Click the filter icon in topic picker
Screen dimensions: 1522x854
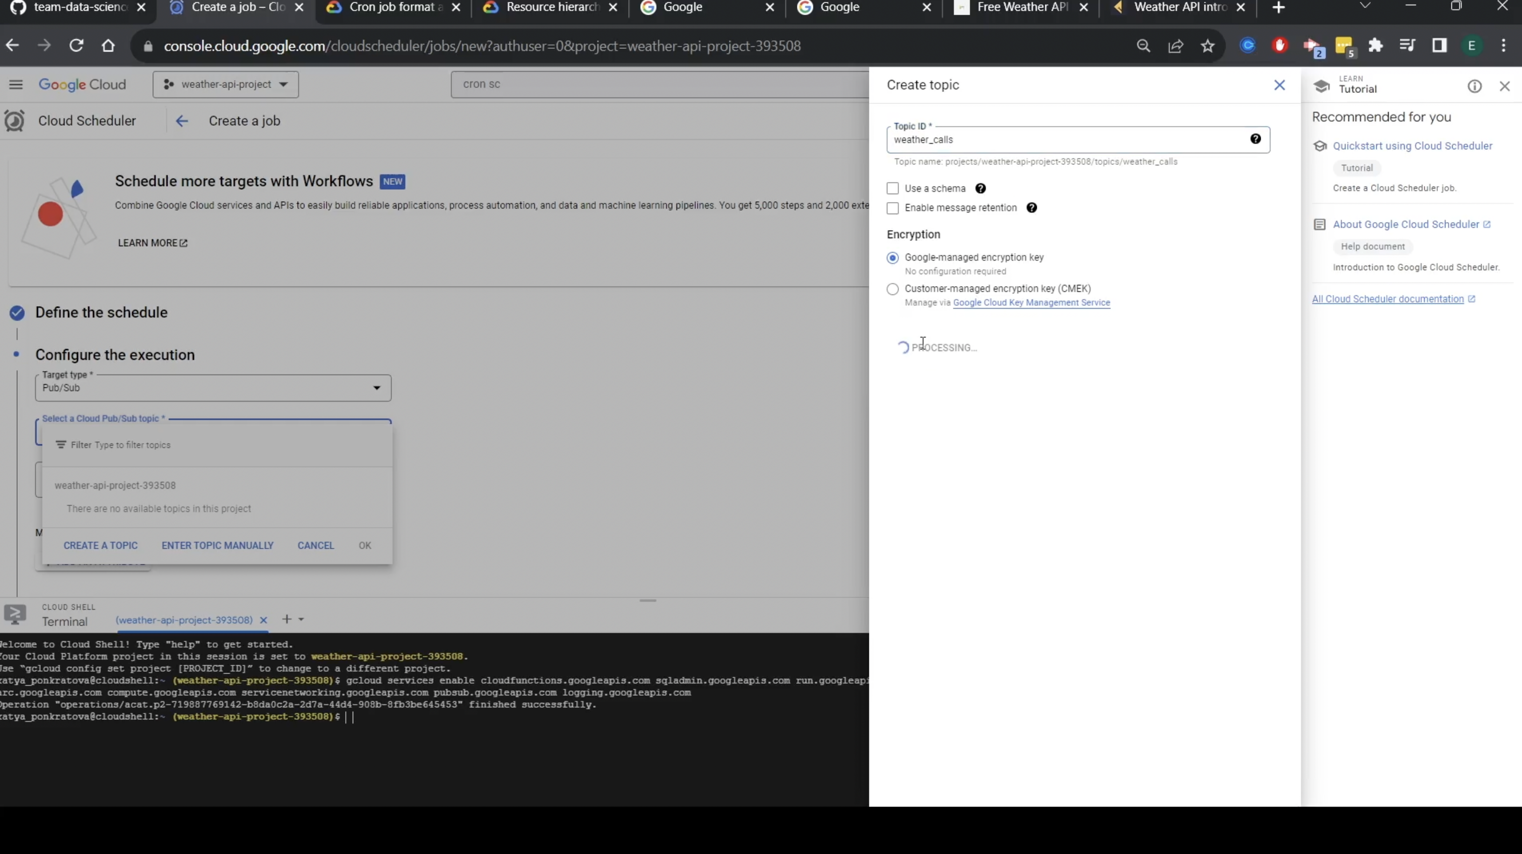61,444
